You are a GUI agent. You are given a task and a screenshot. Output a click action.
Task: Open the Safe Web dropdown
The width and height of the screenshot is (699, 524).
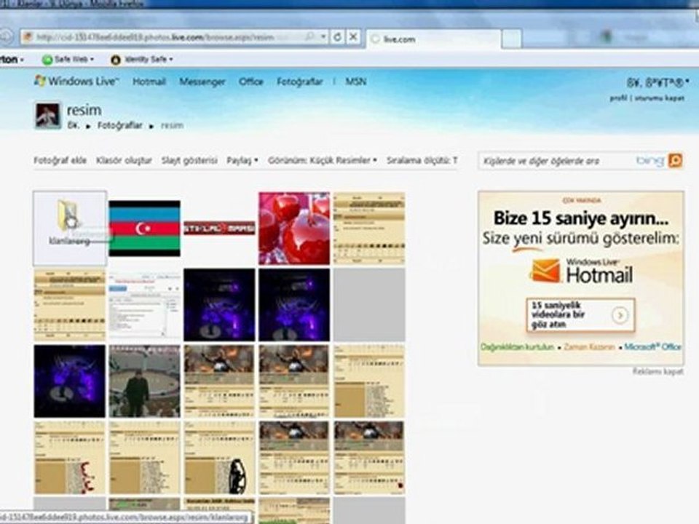92,59
